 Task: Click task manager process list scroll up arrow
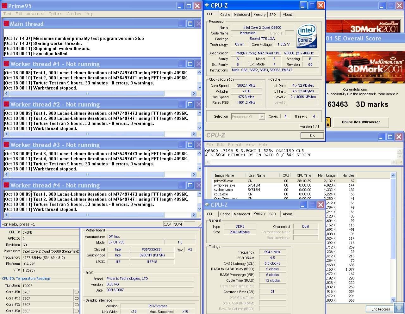(393, 175)
